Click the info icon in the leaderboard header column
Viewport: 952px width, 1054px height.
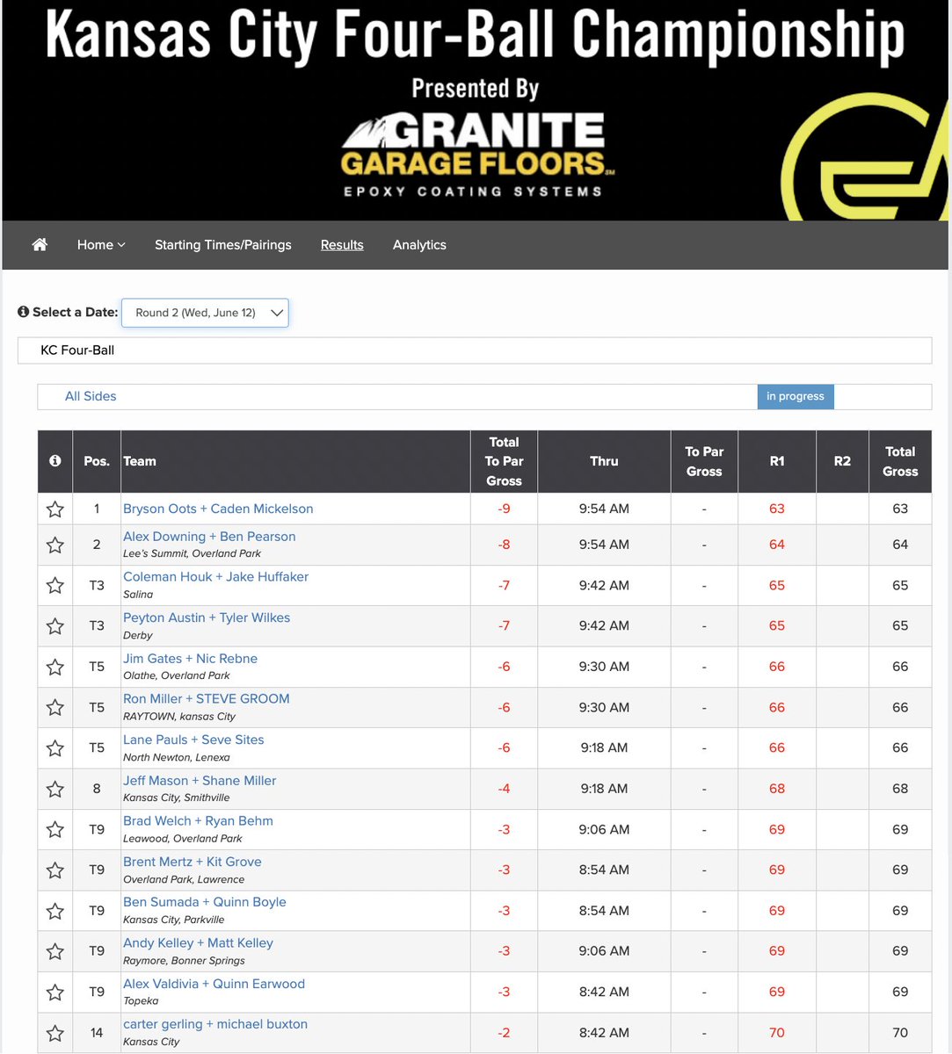pyautogui.click(x=55, y=460)
